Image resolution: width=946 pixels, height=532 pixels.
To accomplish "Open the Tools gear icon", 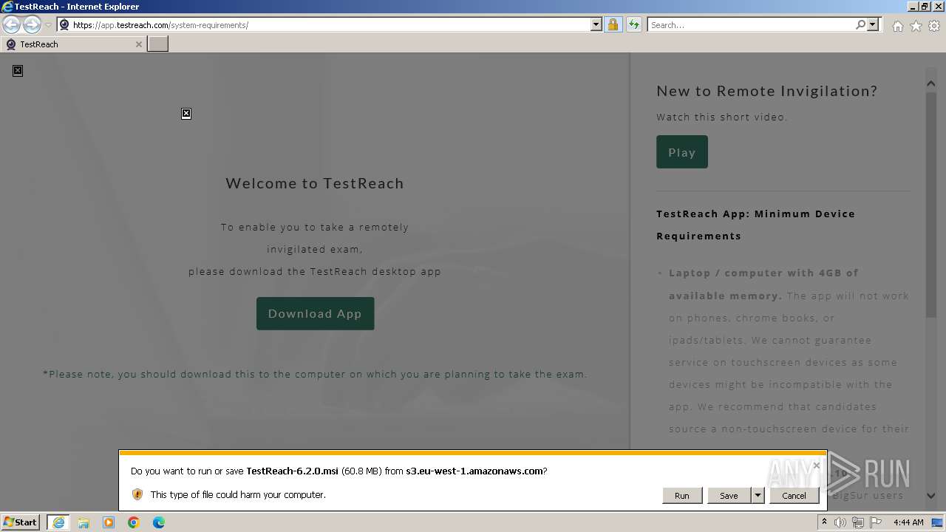I will tap(934, 26).
